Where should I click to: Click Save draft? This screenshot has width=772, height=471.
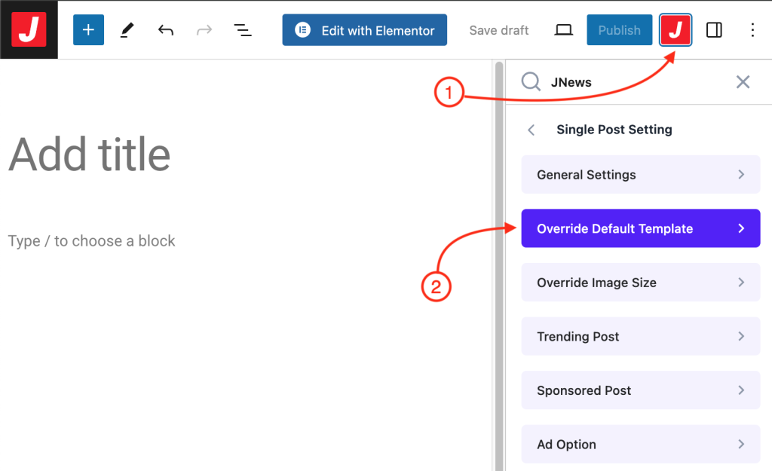coord(499,30)
